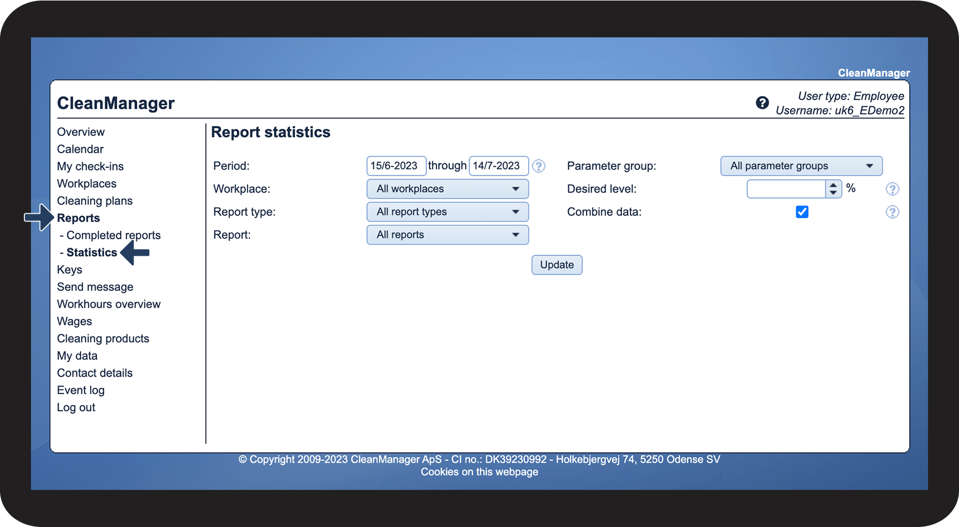The width and height of the screenshot is (959, 527).
Task: Open the Reports menu item
Action: coord(78,218)
